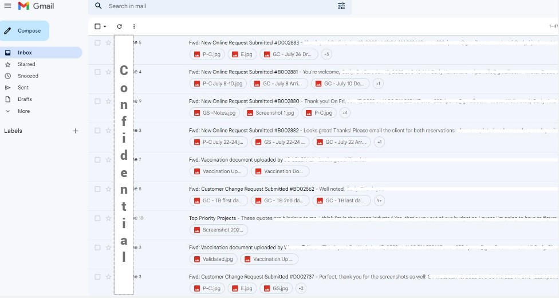Go to the Inbox folder

[x=41, y=53]
